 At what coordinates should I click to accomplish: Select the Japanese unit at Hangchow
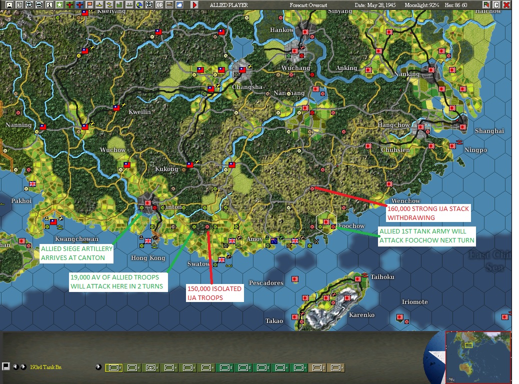click(x=420, y=127)
